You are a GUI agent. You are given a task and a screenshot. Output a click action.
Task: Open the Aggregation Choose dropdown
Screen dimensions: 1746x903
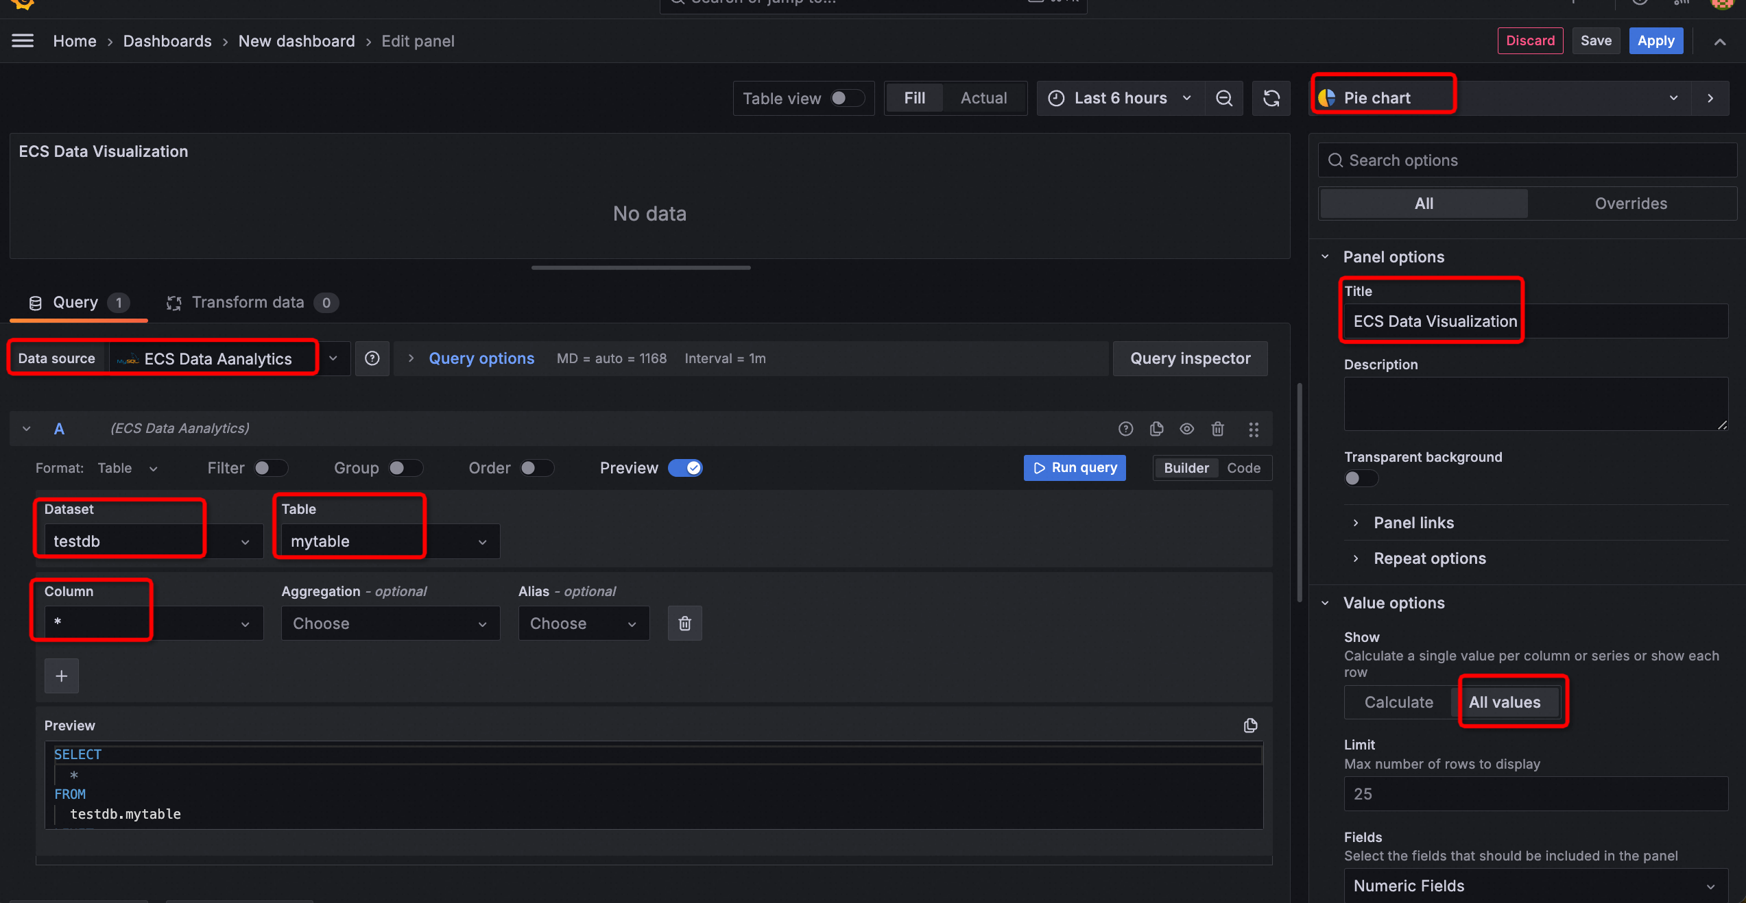click(390, 623)
